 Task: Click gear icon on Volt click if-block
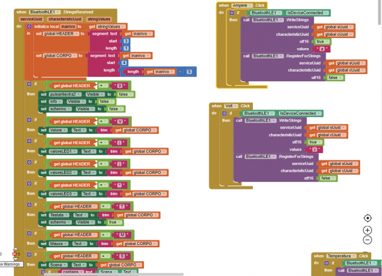[x=223, y=113]
